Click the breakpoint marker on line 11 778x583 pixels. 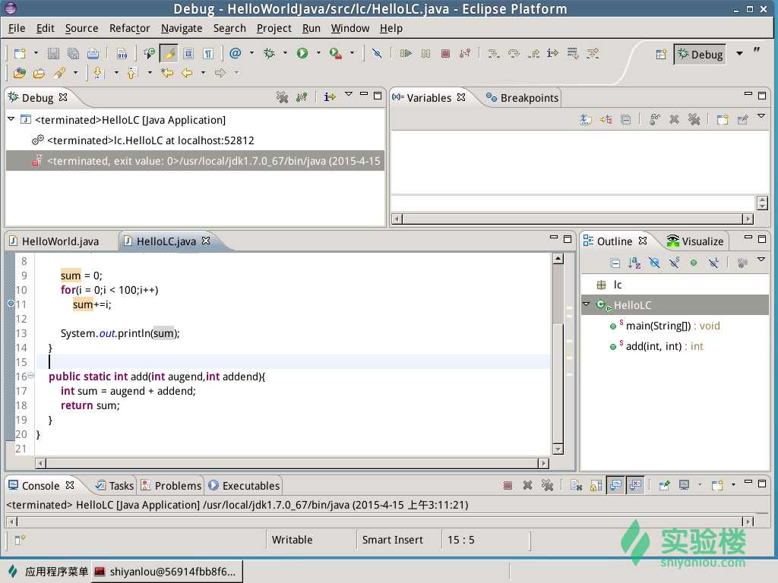[x=11, y=304]
